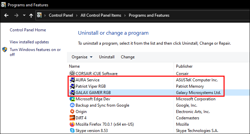The height and width of the screenshot is (134, 250).
Task: Click the DiRT 4 game icon
Action: point(72,118)
